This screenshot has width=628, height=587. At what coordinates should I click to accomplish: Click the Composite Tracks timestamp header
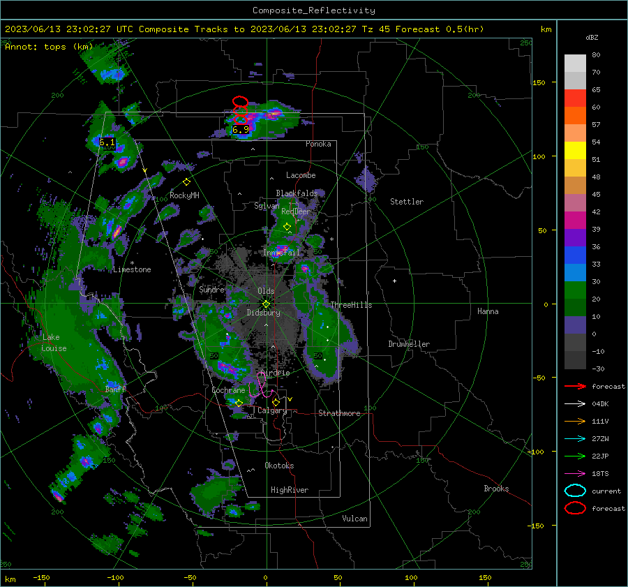(244, 29)
